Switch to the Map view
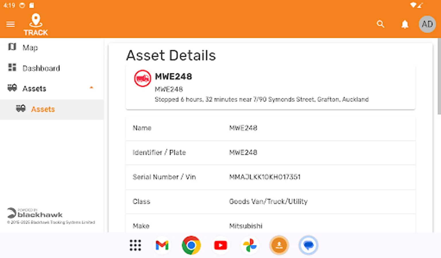The image size is (441, 258). (30, 47)
